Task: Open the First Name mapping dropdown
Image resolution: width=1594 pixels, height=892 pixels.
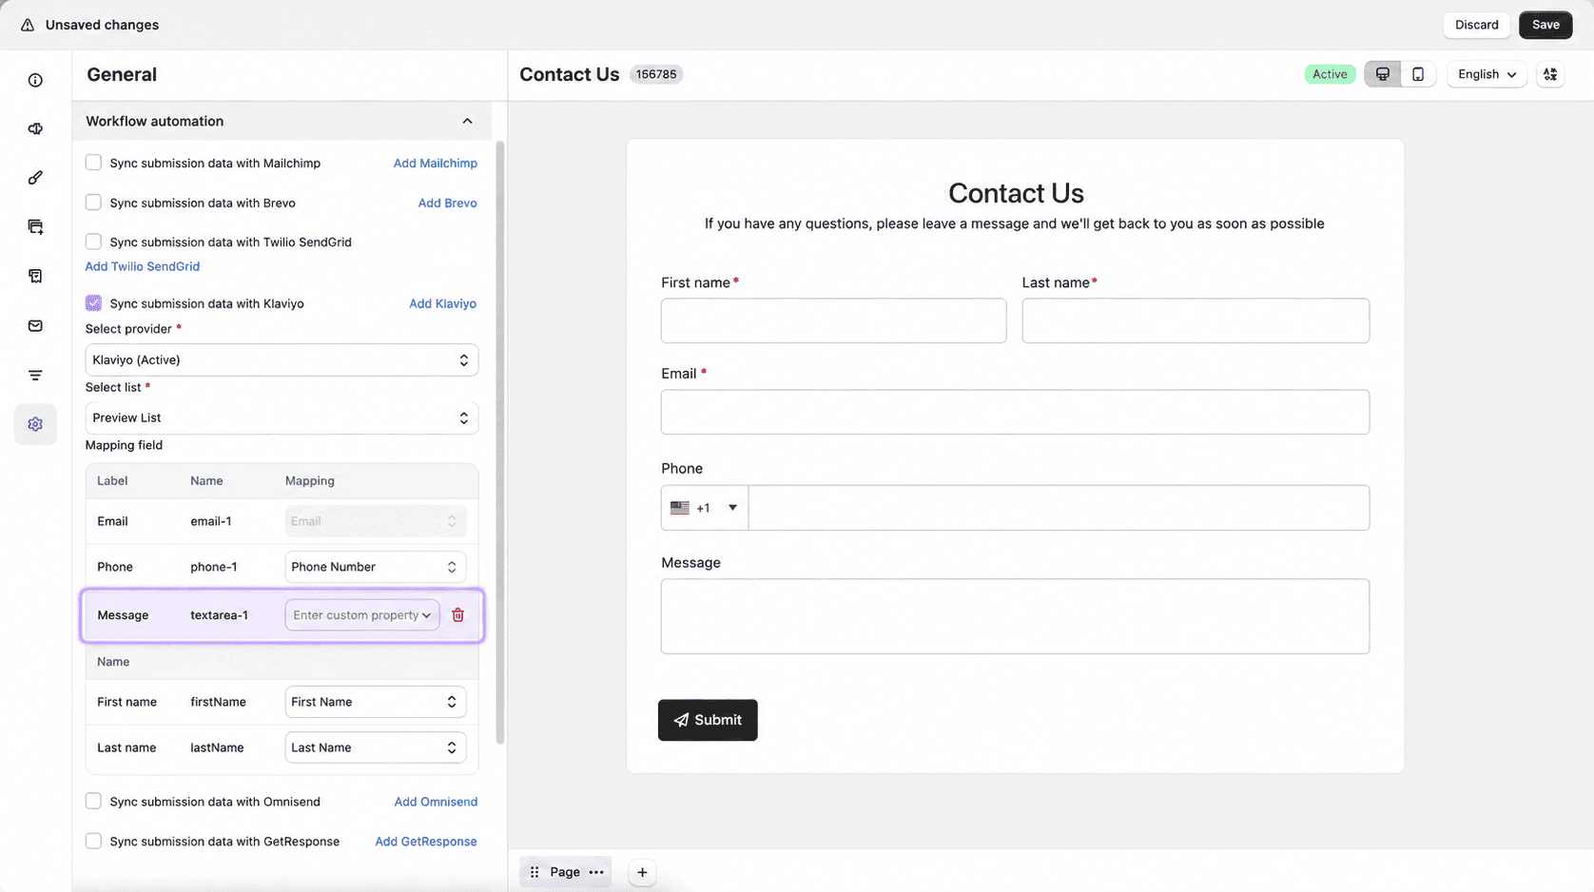Action: [x=376, y=702]
